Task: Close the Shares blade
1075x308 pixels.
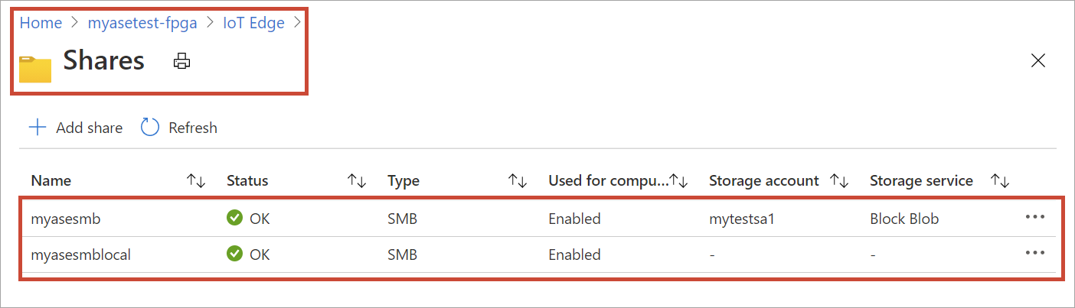Action: click(1038, 61)
